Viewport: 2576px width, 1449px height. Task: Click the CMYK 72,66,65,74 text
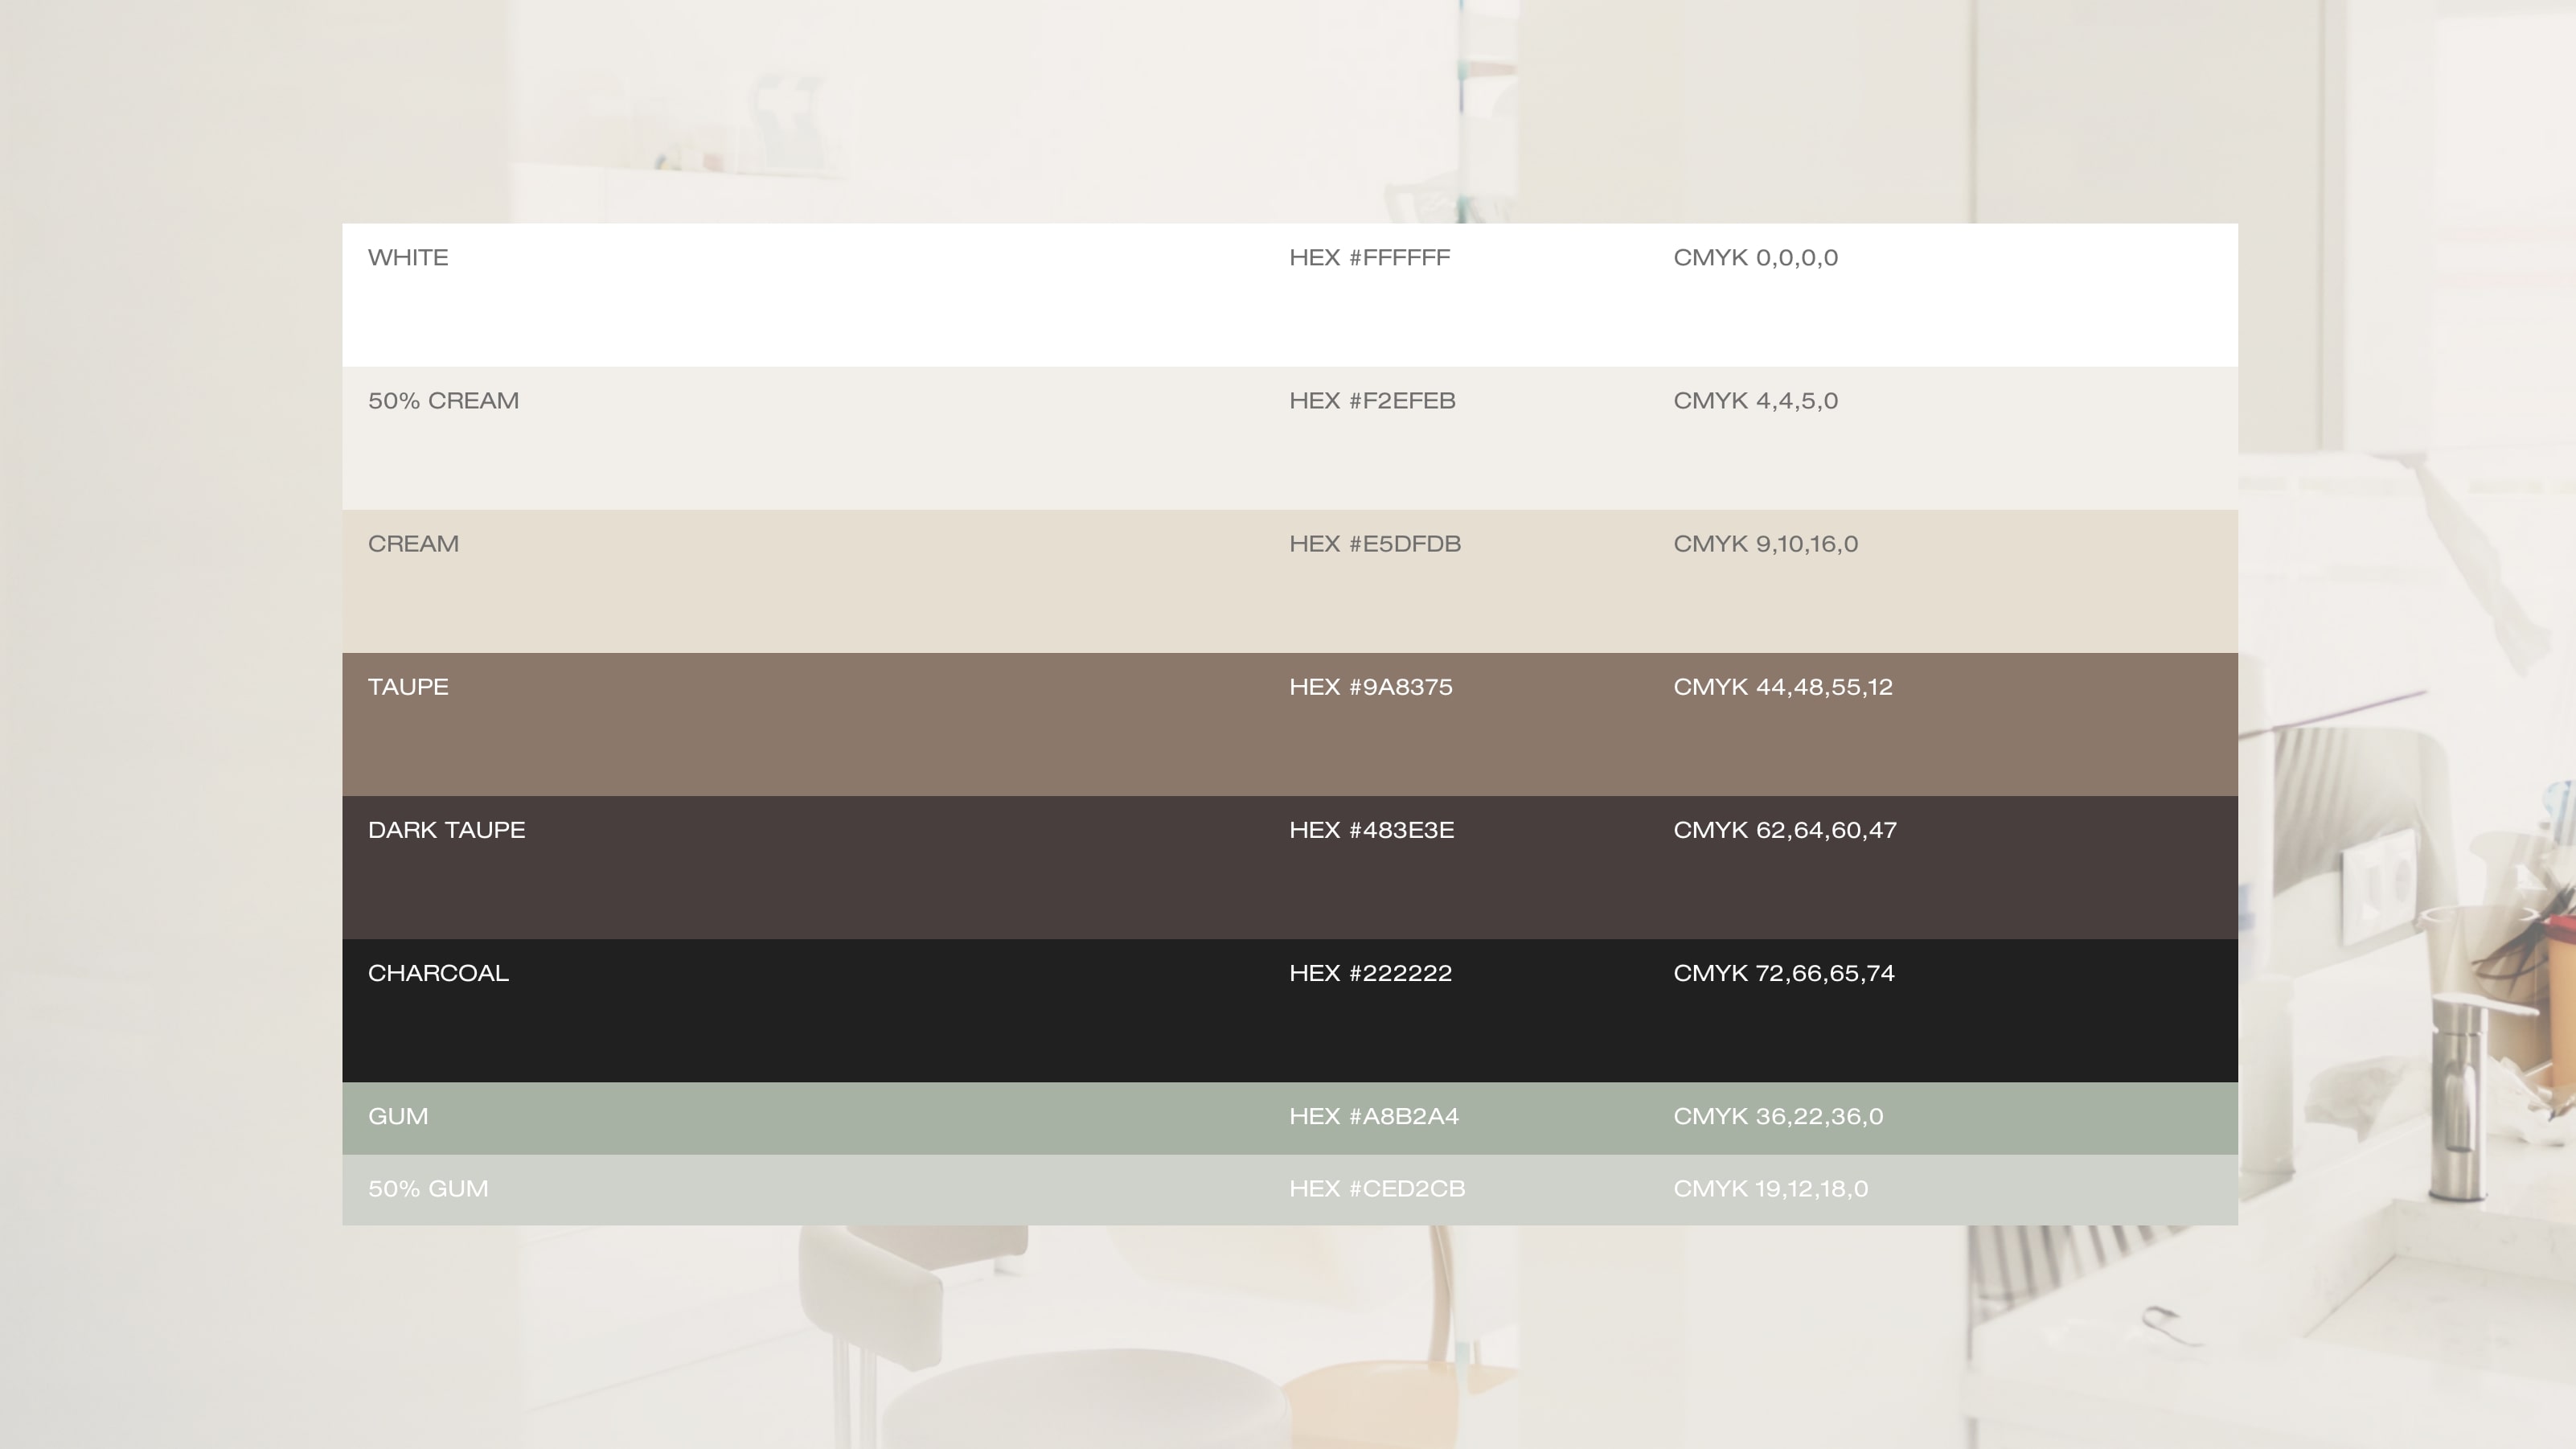(x=1783, y=973)
